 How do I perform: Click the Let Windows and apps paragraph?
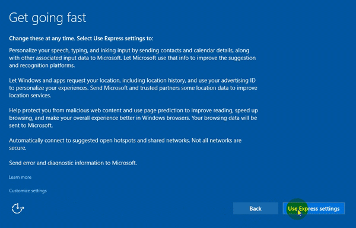[133, 88]
